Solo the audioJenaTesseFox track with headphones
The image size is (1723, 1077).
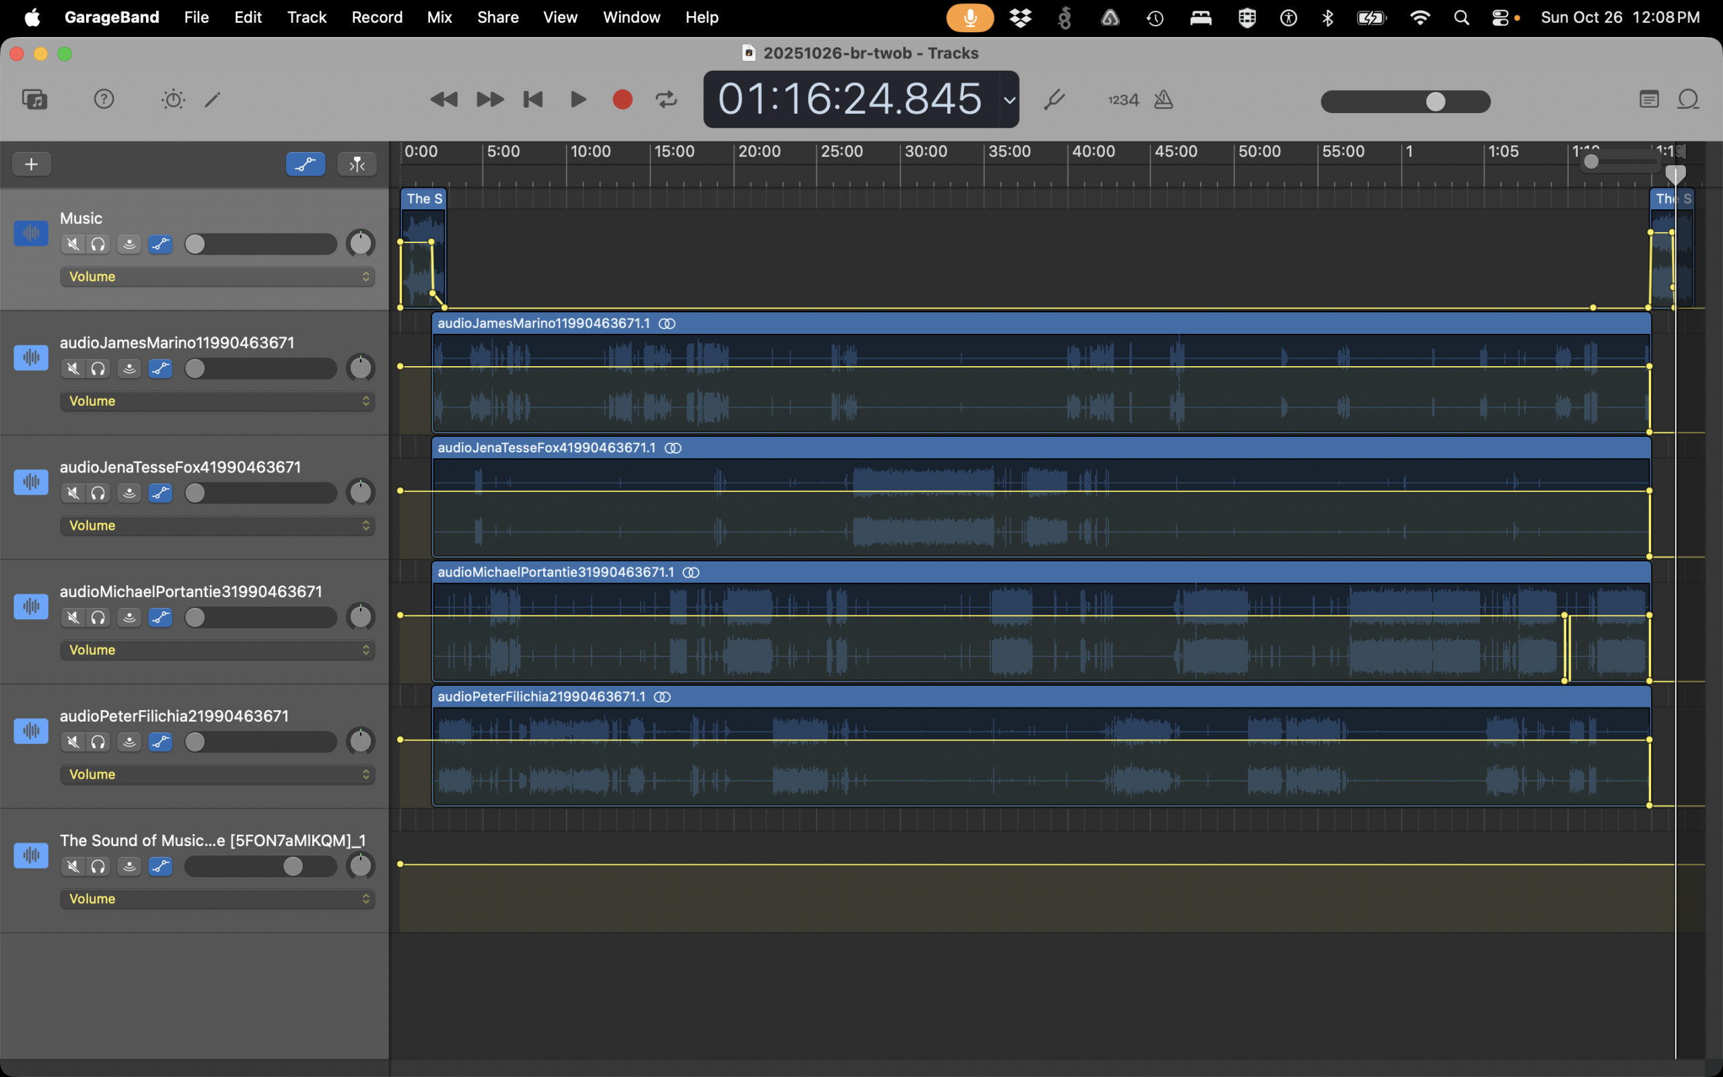coord(98,493)
